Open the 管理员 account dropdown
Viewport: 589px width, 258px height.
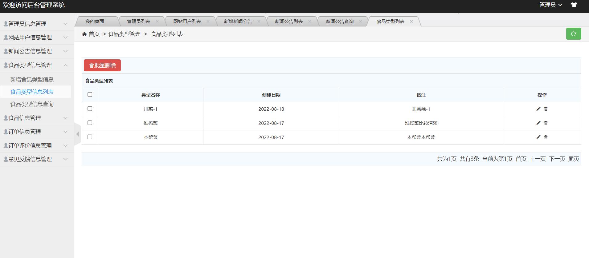tap(551, 5)
